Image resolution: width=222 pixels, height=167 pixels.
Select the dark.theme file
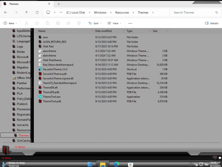49,55
